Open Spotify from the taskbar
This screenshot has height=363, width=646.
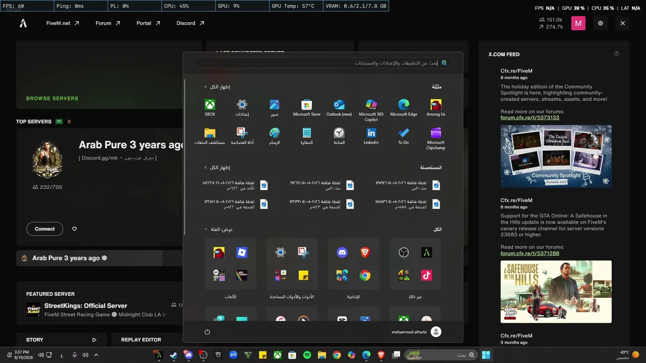(x=307, y=355)
